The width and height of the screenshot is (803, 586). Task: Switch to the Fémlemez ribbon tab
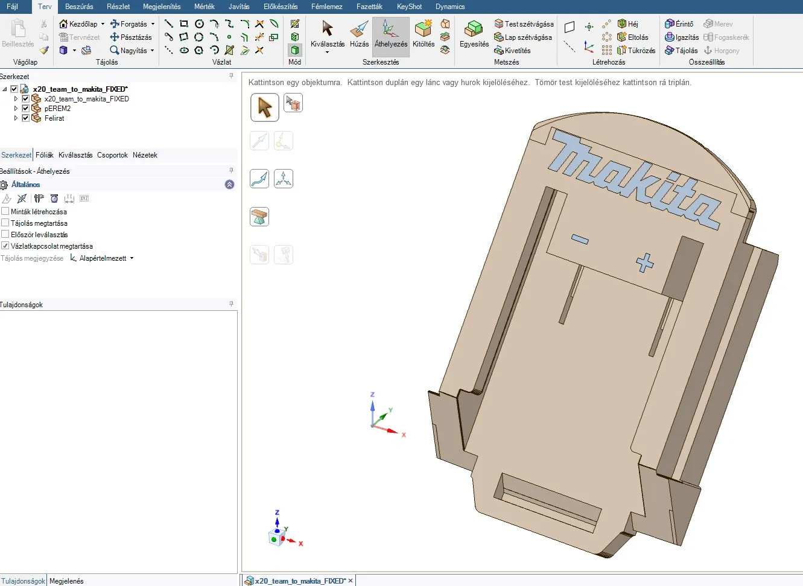[327, 7]
